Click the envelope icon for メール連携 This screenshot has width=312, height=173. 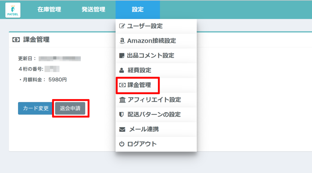pos(122,129)
